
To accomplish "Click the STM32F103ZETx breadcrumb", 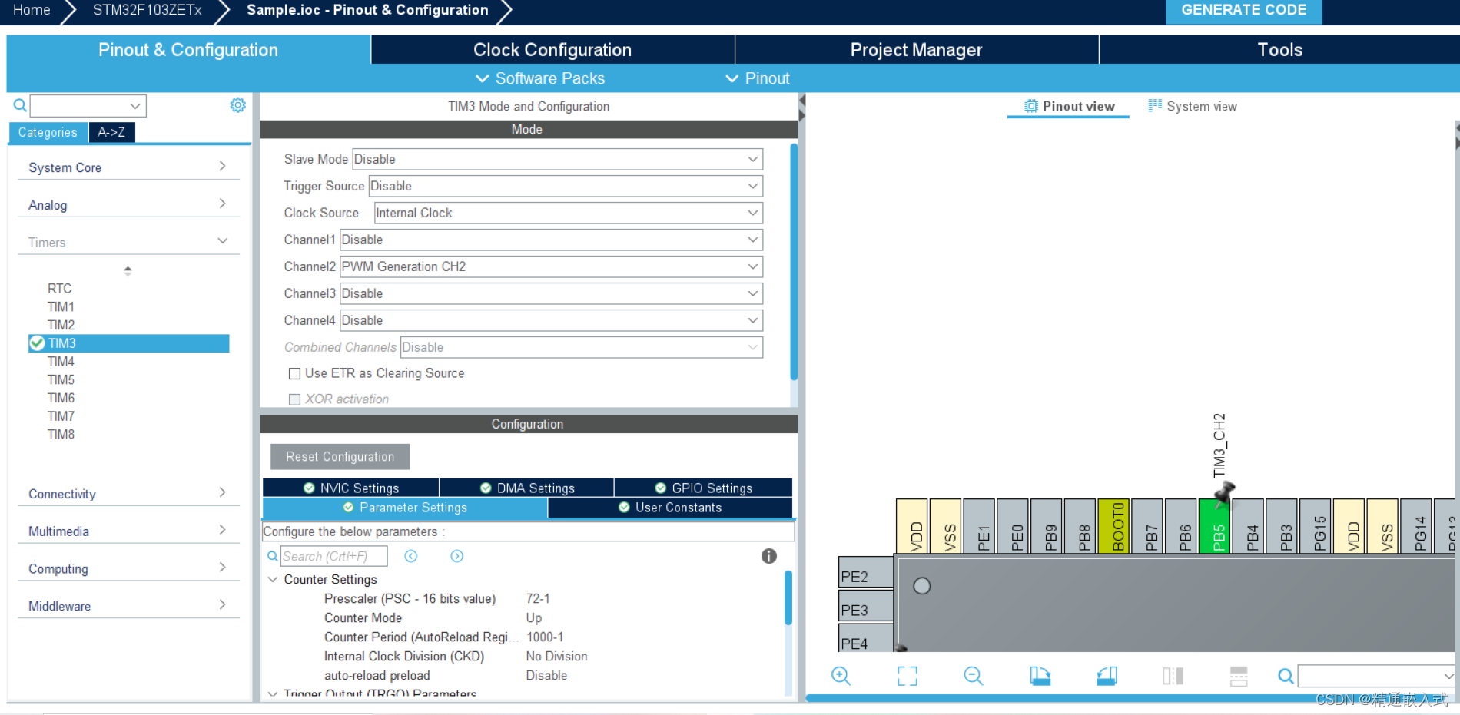I will click(147, 10).
